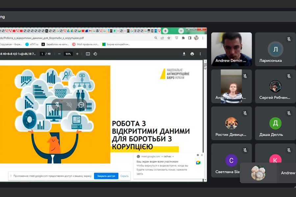Open PDF viewer more actions menu
This screenshot has height=197, width=296.
[x=200, y=54]
